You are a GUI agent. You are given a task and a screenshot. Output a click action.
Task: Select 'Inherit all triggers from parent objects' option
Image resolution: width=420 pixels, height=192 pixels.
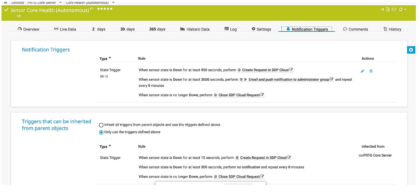(x=101, y=125)
